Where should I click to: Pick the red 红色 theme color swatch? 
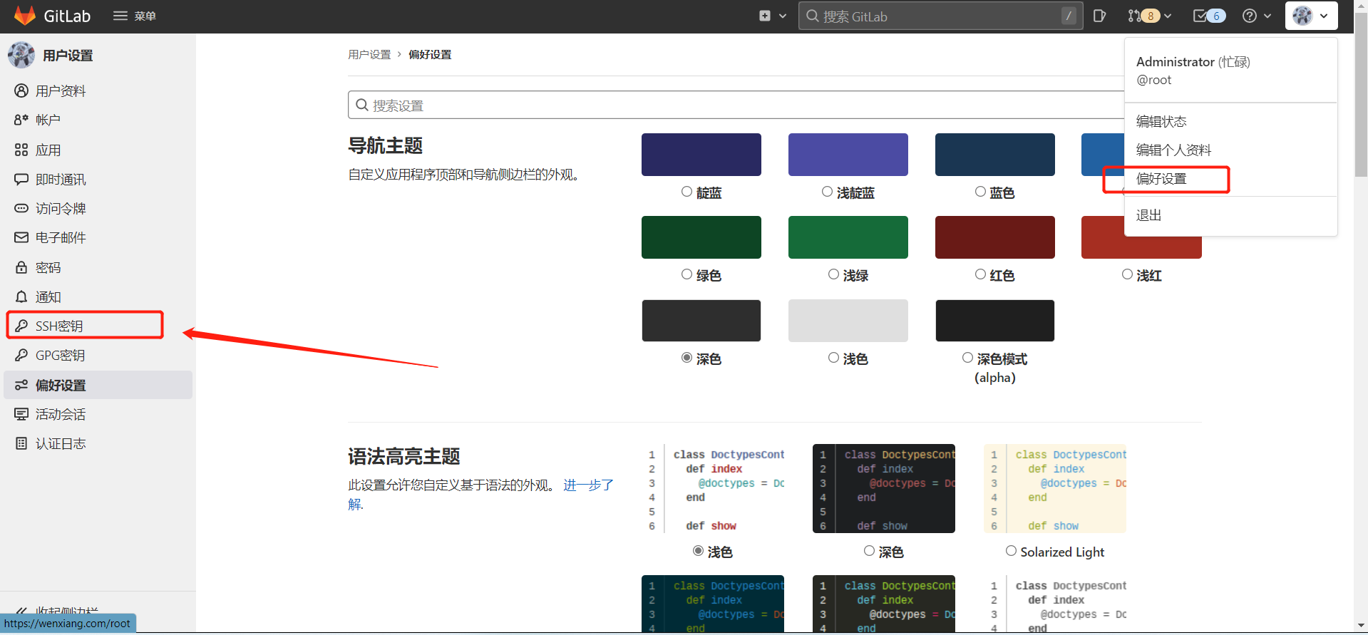[x=995, y=237]
